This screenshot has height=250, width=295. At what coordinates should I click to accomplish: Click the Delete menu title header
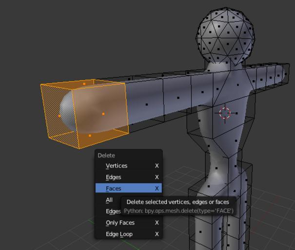[107, 155]
